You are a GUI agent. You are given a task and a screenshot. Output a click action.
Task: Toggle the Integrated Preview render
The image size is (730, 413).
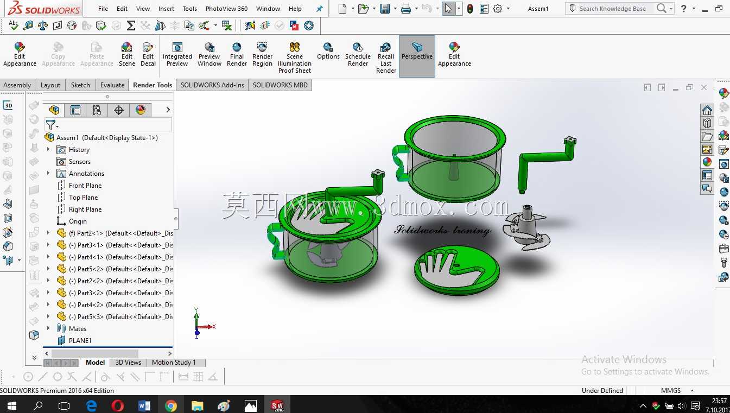tap(177, 54)
